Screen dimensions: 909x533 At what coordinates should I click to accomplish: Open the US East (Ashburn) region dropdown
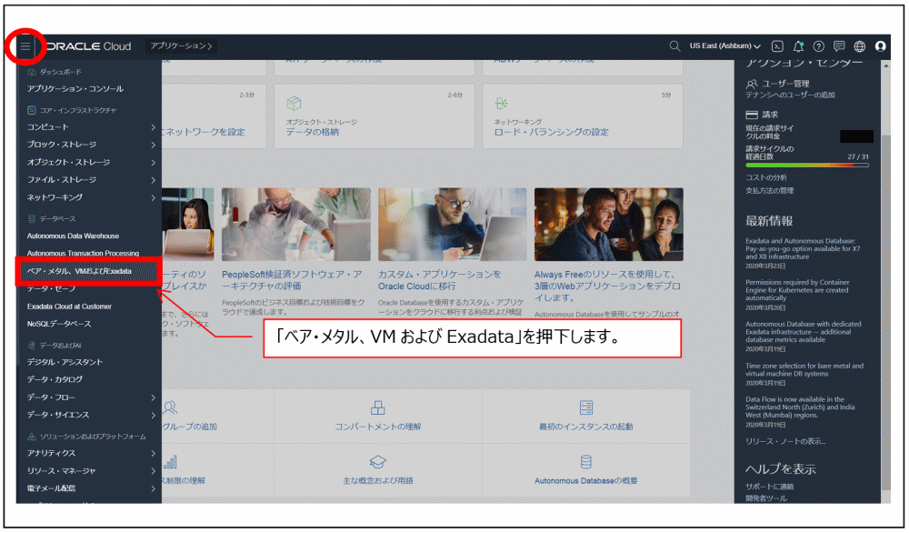pyautogui.click(x=724, y=45)
